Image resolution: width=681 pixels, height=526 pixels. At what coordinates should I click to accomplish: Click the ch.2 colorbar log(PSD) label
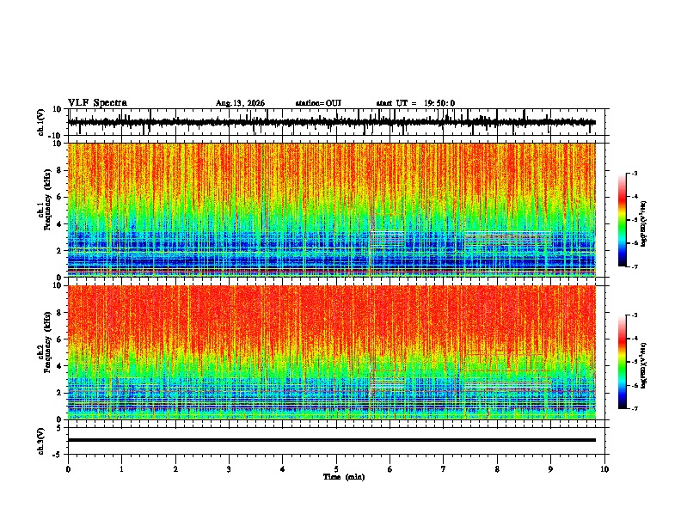[x=644, y=366]
